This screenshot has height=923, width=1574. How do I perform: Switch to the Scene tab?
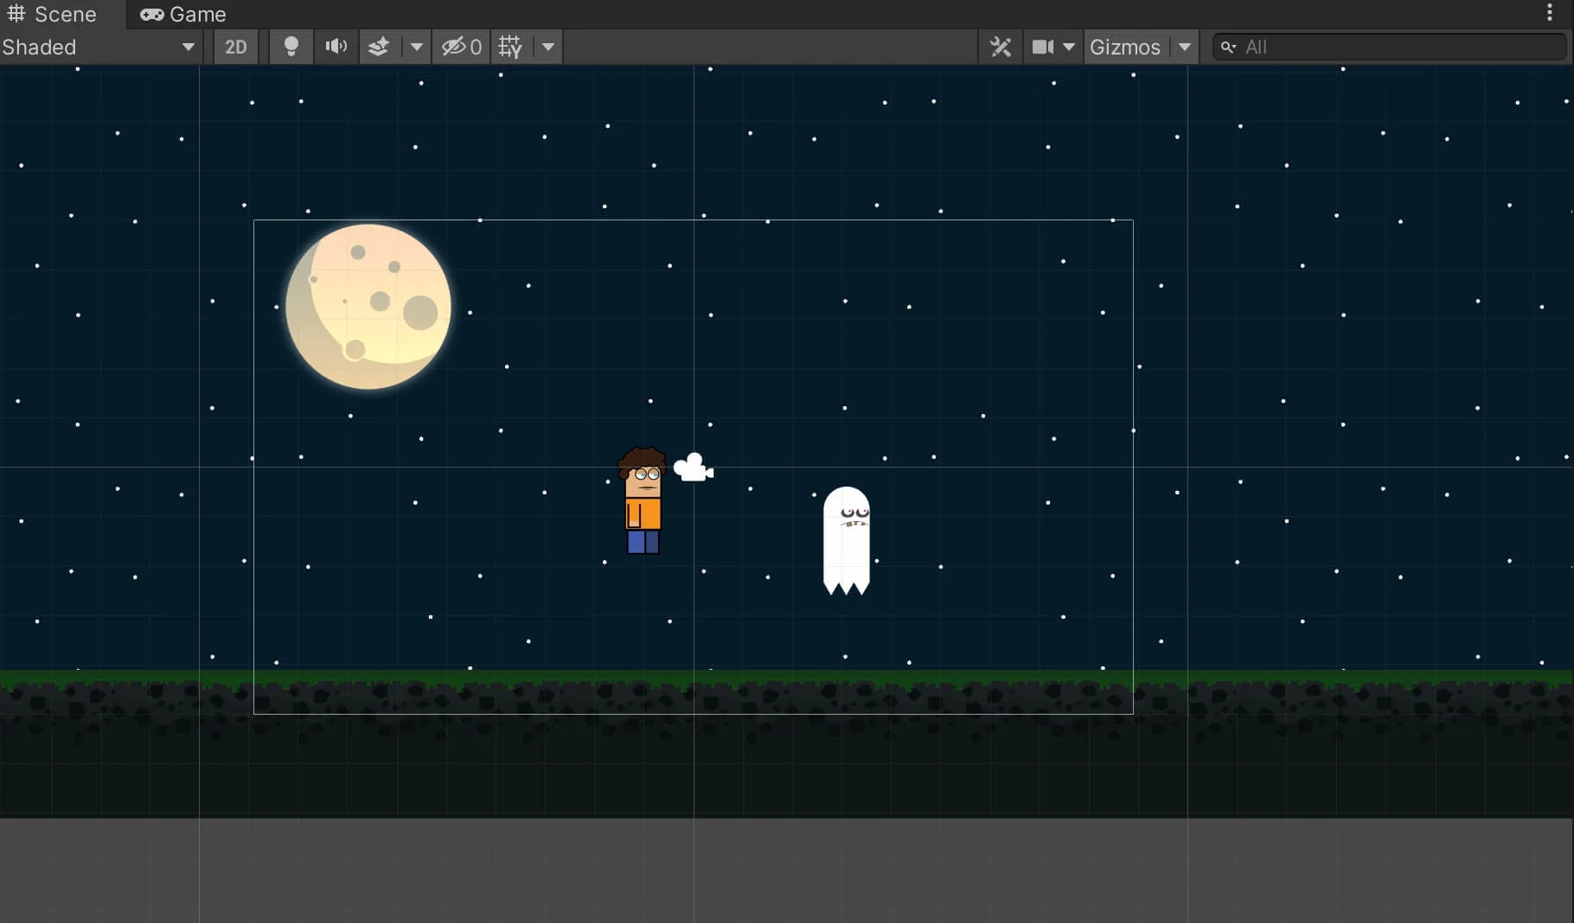[x=52, y=14]
